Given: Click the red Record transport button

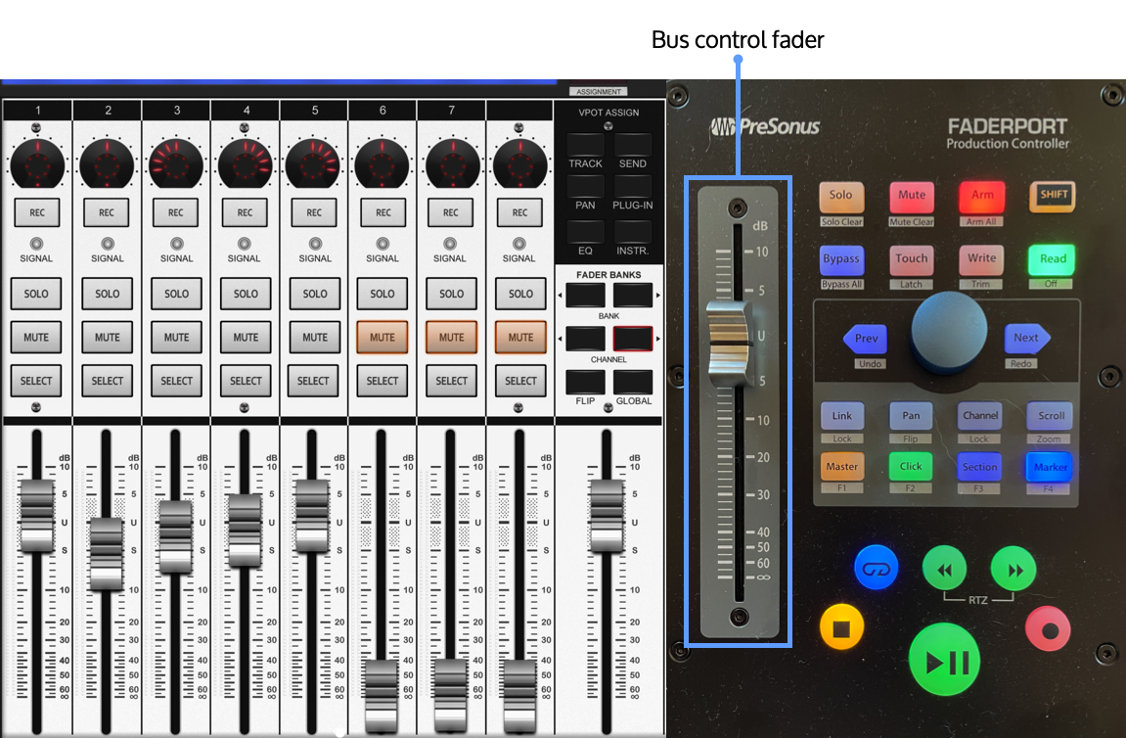Looking at the screenshot, I should (1048, 629).
